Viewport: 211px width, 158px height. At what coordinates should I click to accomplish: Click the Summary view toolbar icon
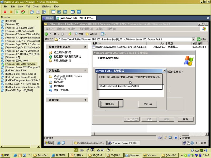73,12
